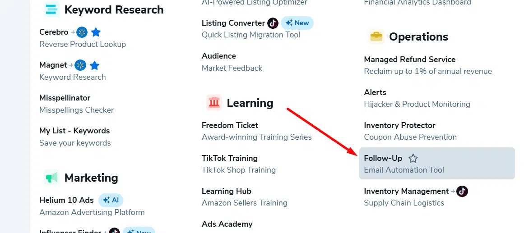Favorite Follow-Up with the outline star
Viewport: 529px width, 233px height.
click(x=413, y=158)
